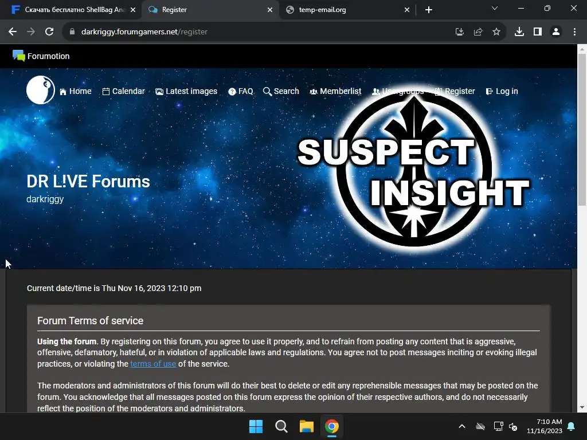
Task: Open Search in forum navigation
Action: (281, 91)
